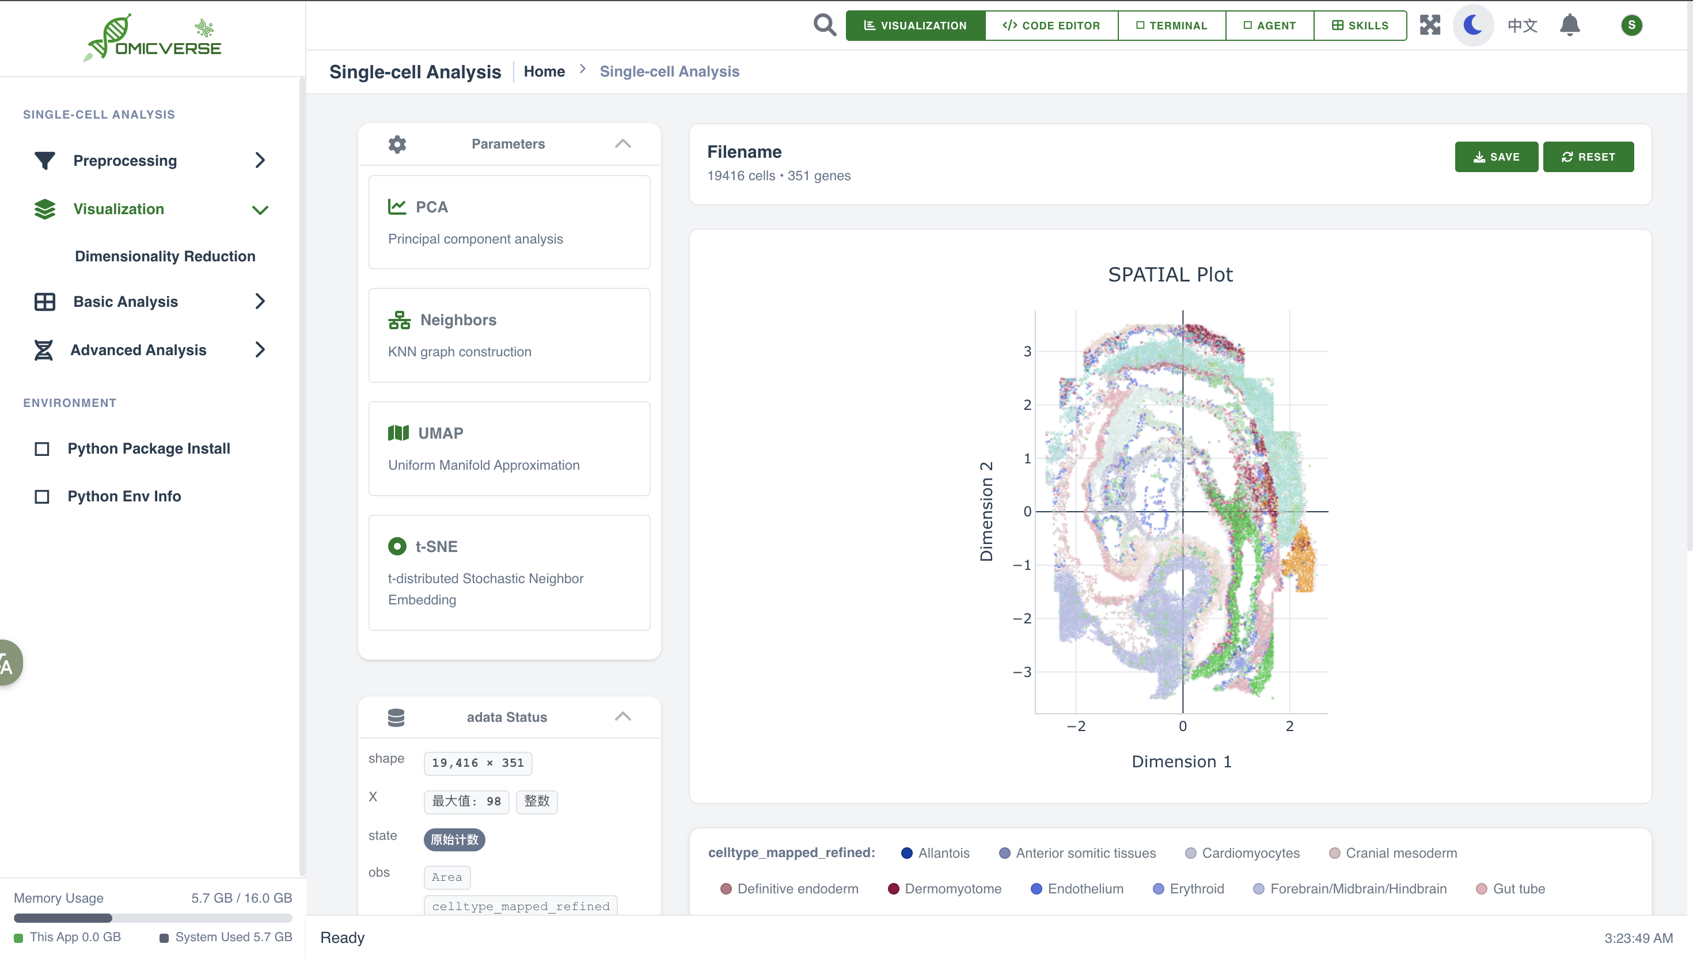Viewport: 1693px width, 959px height.
Task: Open the Terminal tab
Action: coord(1171,25)
